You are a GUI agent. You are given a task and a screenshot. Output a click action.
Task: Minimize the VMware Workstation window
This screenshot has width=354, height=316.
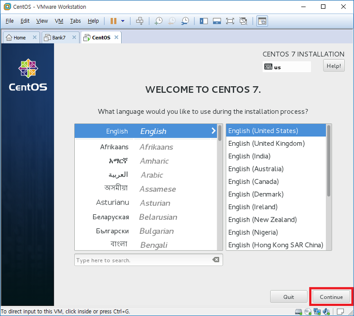tap(303, 6)
